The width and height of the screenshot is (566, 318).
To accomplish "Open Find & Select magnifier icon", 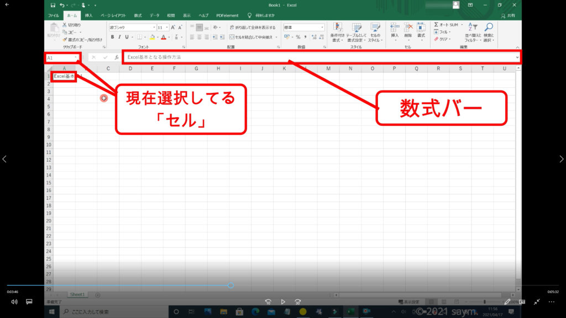I will point(489,27).
